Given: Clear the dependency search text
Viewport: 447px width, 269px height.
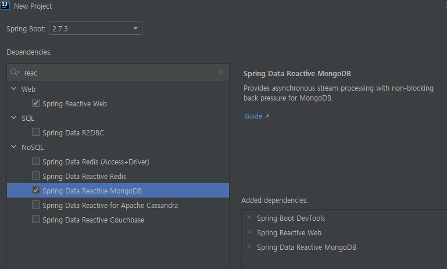Looking at the screenshot, I should pos(221,73).
